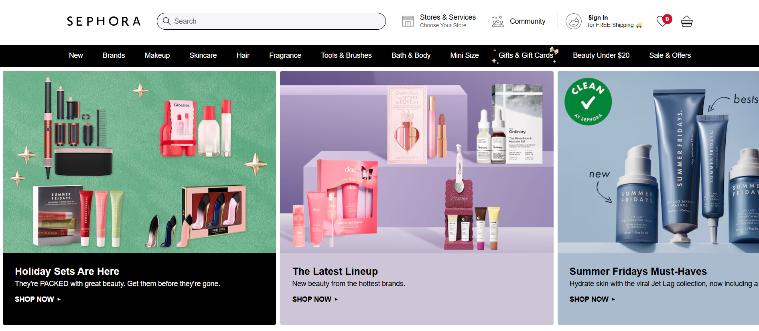
Task: Open Stores & Services
Action: pos(448,17)
